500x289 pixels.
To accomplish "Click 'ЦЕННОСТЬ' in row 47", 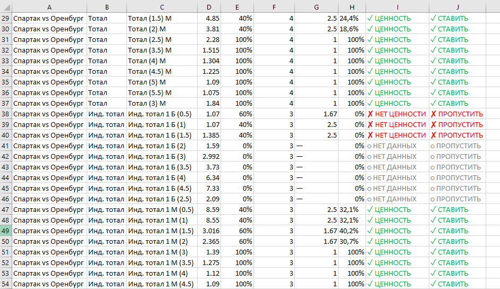I will tap(393, 209).
